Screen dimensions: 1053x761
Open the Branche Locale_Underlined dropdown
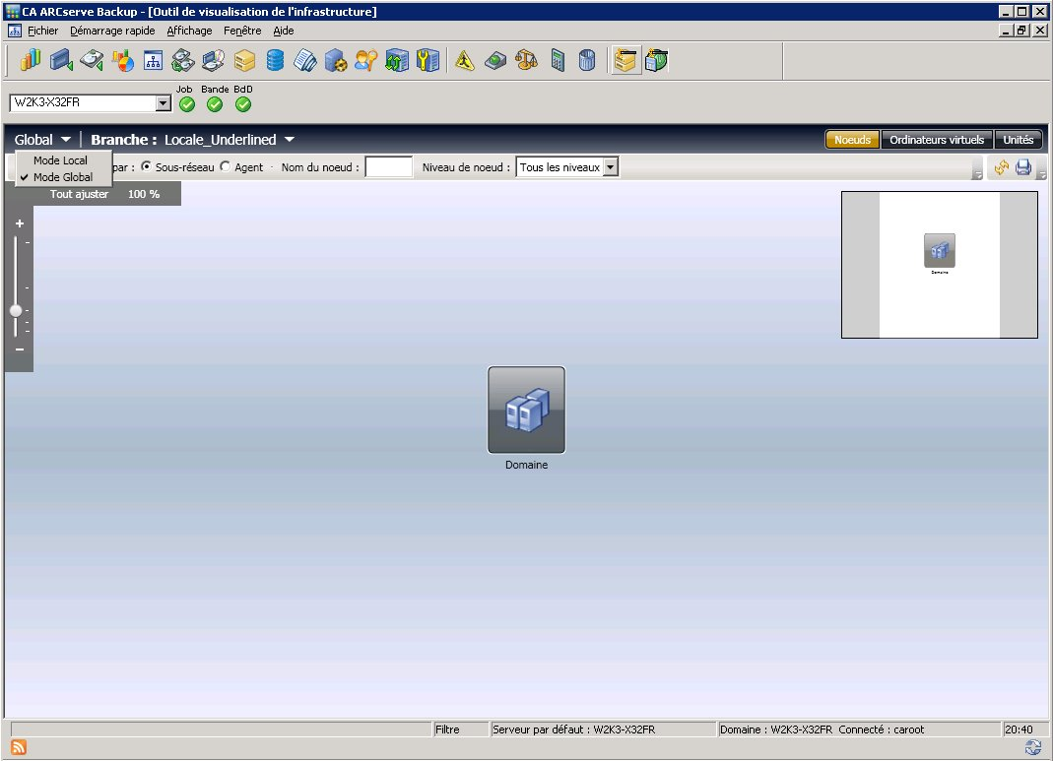[290, 141]
